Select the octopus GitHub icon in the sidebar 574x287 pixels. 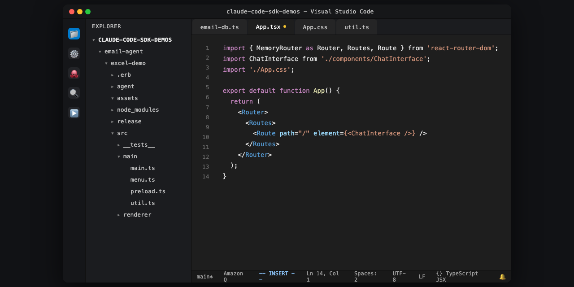(x=74, y=73)
